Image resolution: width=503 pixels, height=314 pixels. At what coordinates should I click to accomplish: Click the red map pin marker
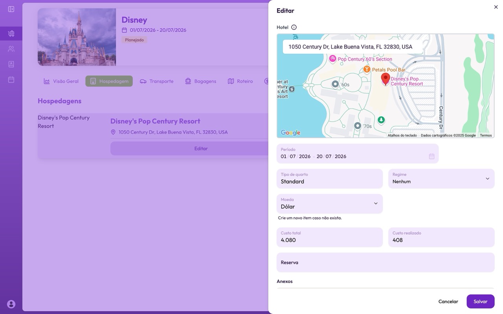click(x=386, y=78)
